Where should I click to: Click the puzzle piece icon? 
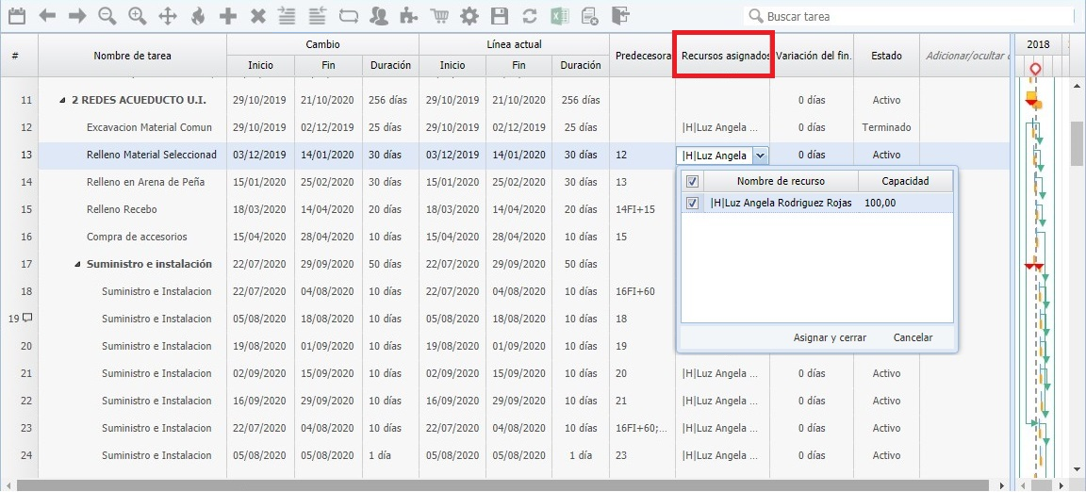pos(409,16)
